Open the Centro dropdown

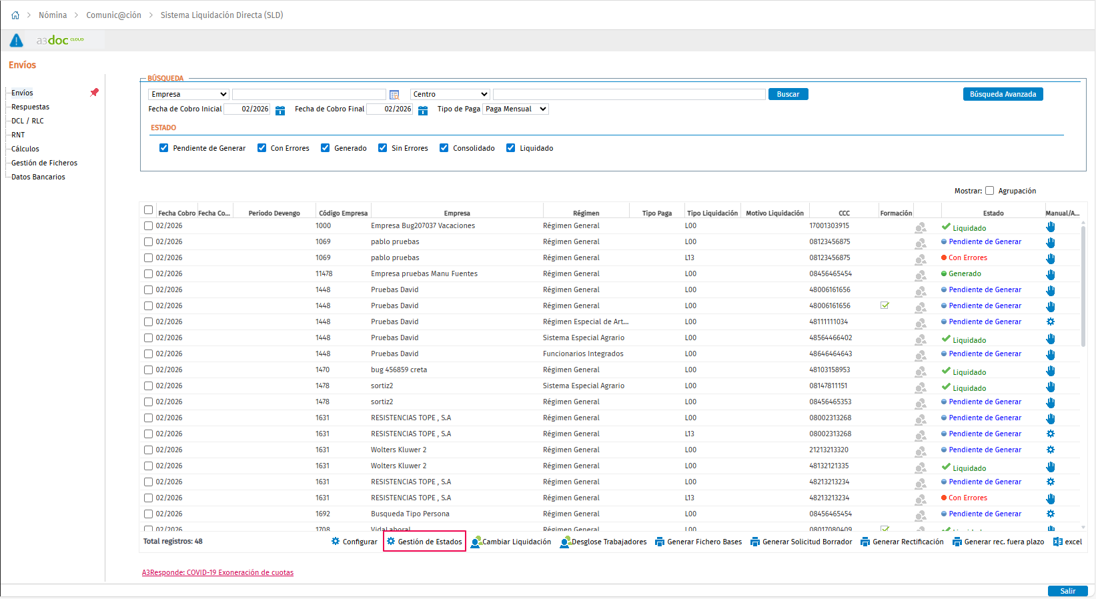pyautogui.click(x=450, y=95)
